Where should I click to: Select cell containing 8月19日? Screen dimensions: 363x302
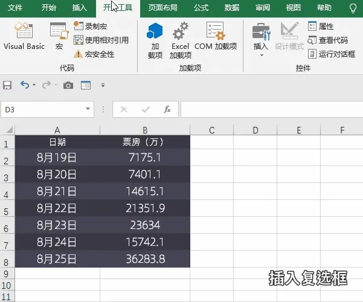(x=57, y=157)
